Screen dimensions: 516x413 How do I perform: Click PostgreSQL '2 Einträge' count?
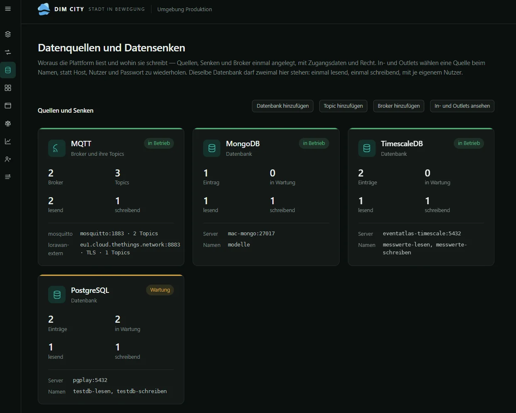pos(58,324)
